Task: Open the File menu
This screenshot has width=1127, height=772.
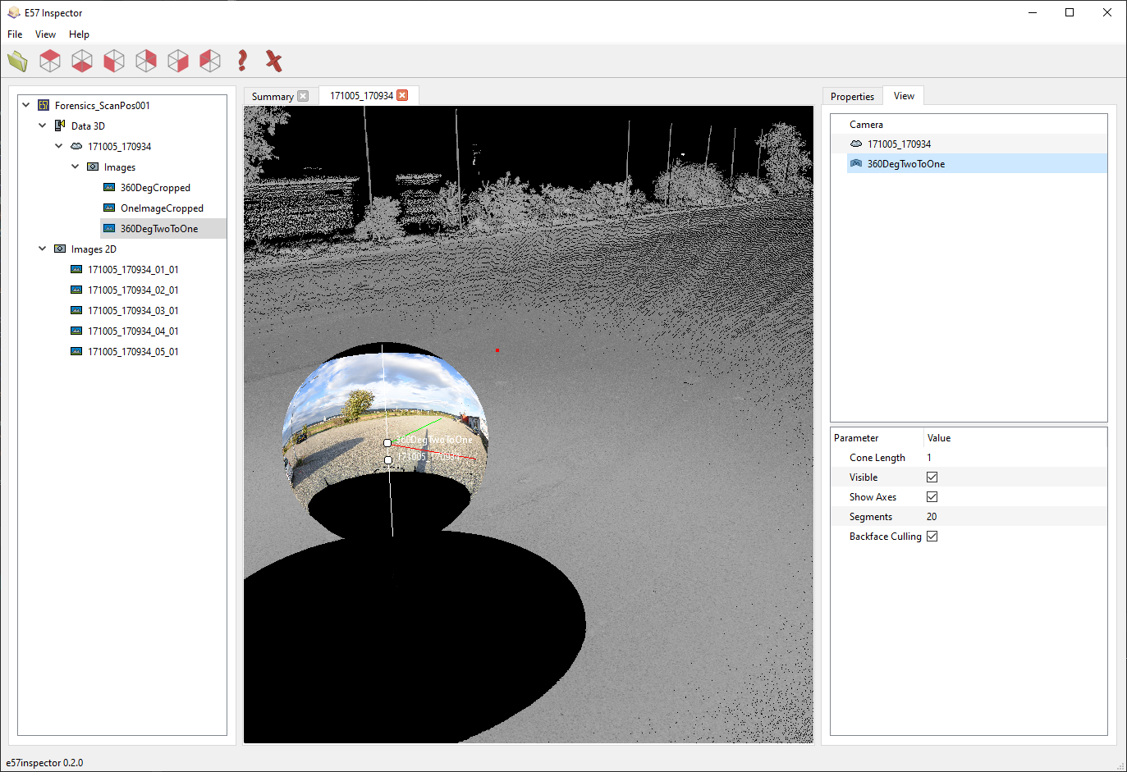Action: tap(15, 34)
